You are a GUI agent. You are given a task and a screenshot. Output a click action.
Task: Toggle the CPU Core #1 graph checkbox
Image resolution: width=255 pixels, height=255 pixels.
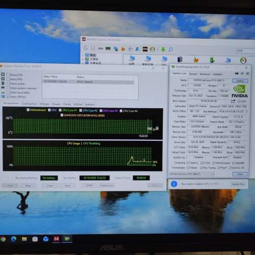pyautogui.click(x=60, y=110)
